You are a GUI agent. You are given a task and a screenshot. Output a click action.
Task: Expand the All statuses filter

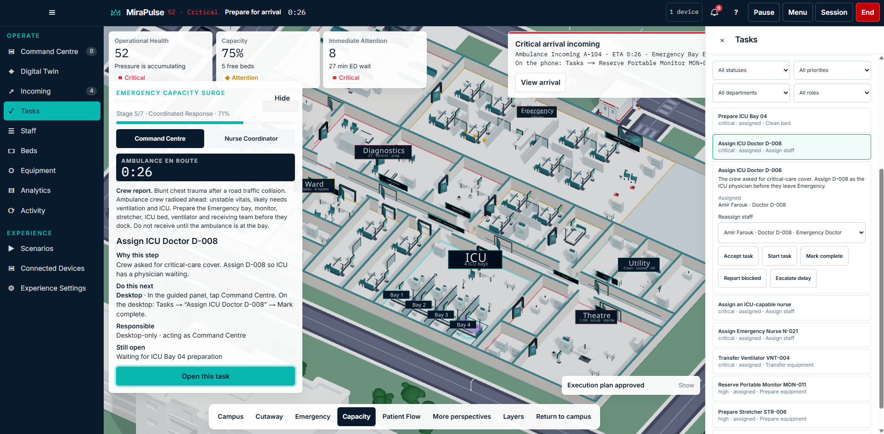pyautogui.click(x=751, y=71)
